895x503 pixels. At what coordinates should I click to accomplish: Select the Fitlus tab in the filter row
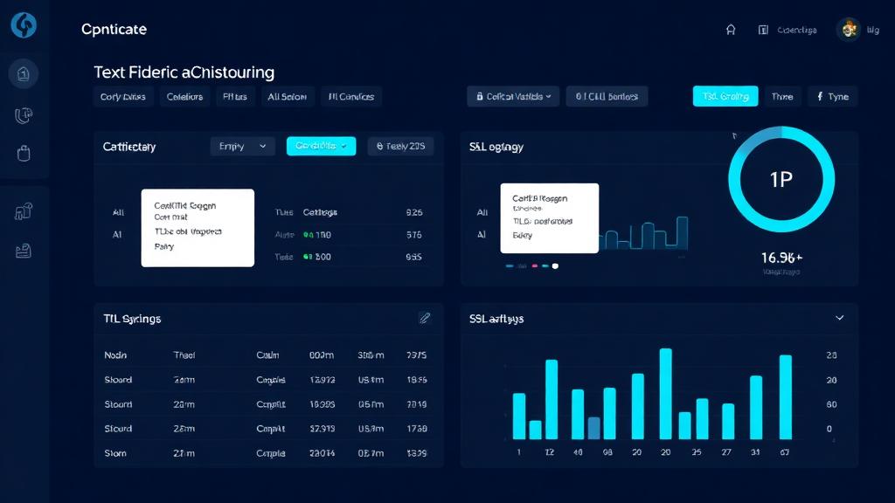click(235, 96)
